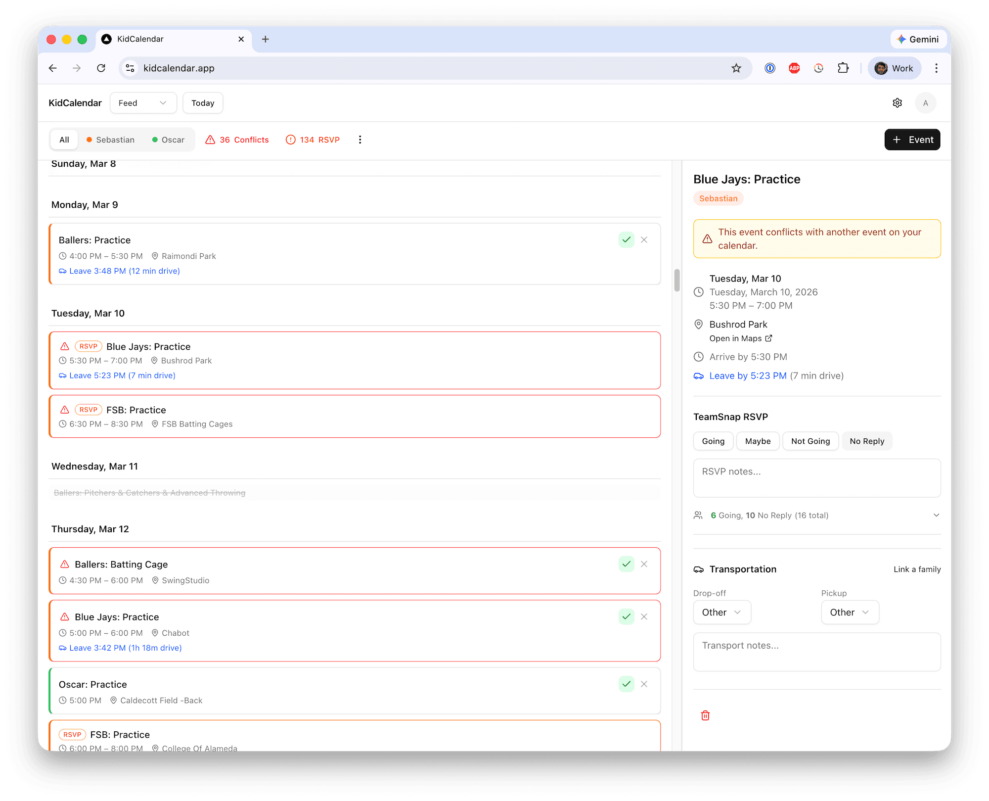The width and height of the screenshot is (989, 801).
Task: Click the Today button
Action: (202, 102)
